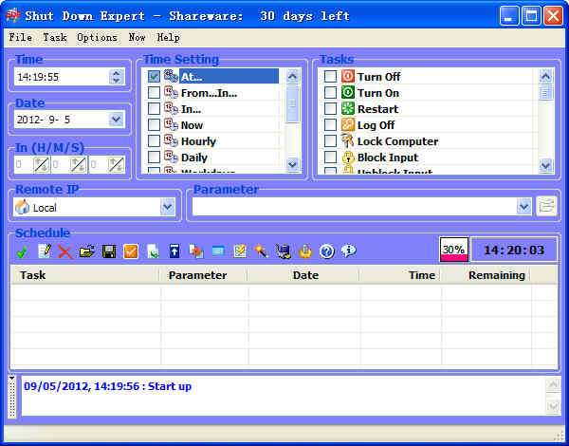
Task: Check the Lock Computer checkbox
Action: 330,141
